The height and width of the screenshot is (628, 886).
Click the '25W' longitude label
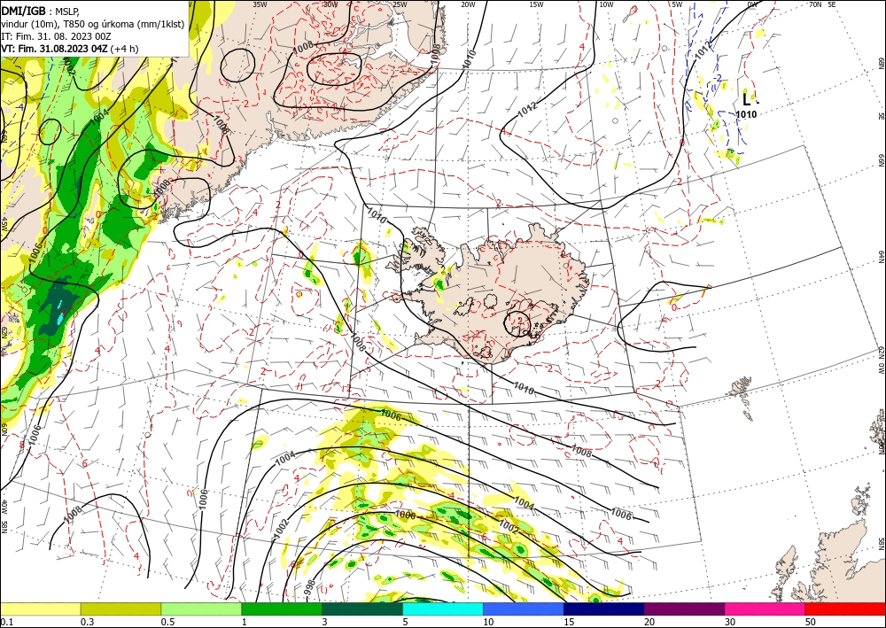point(400,4)
